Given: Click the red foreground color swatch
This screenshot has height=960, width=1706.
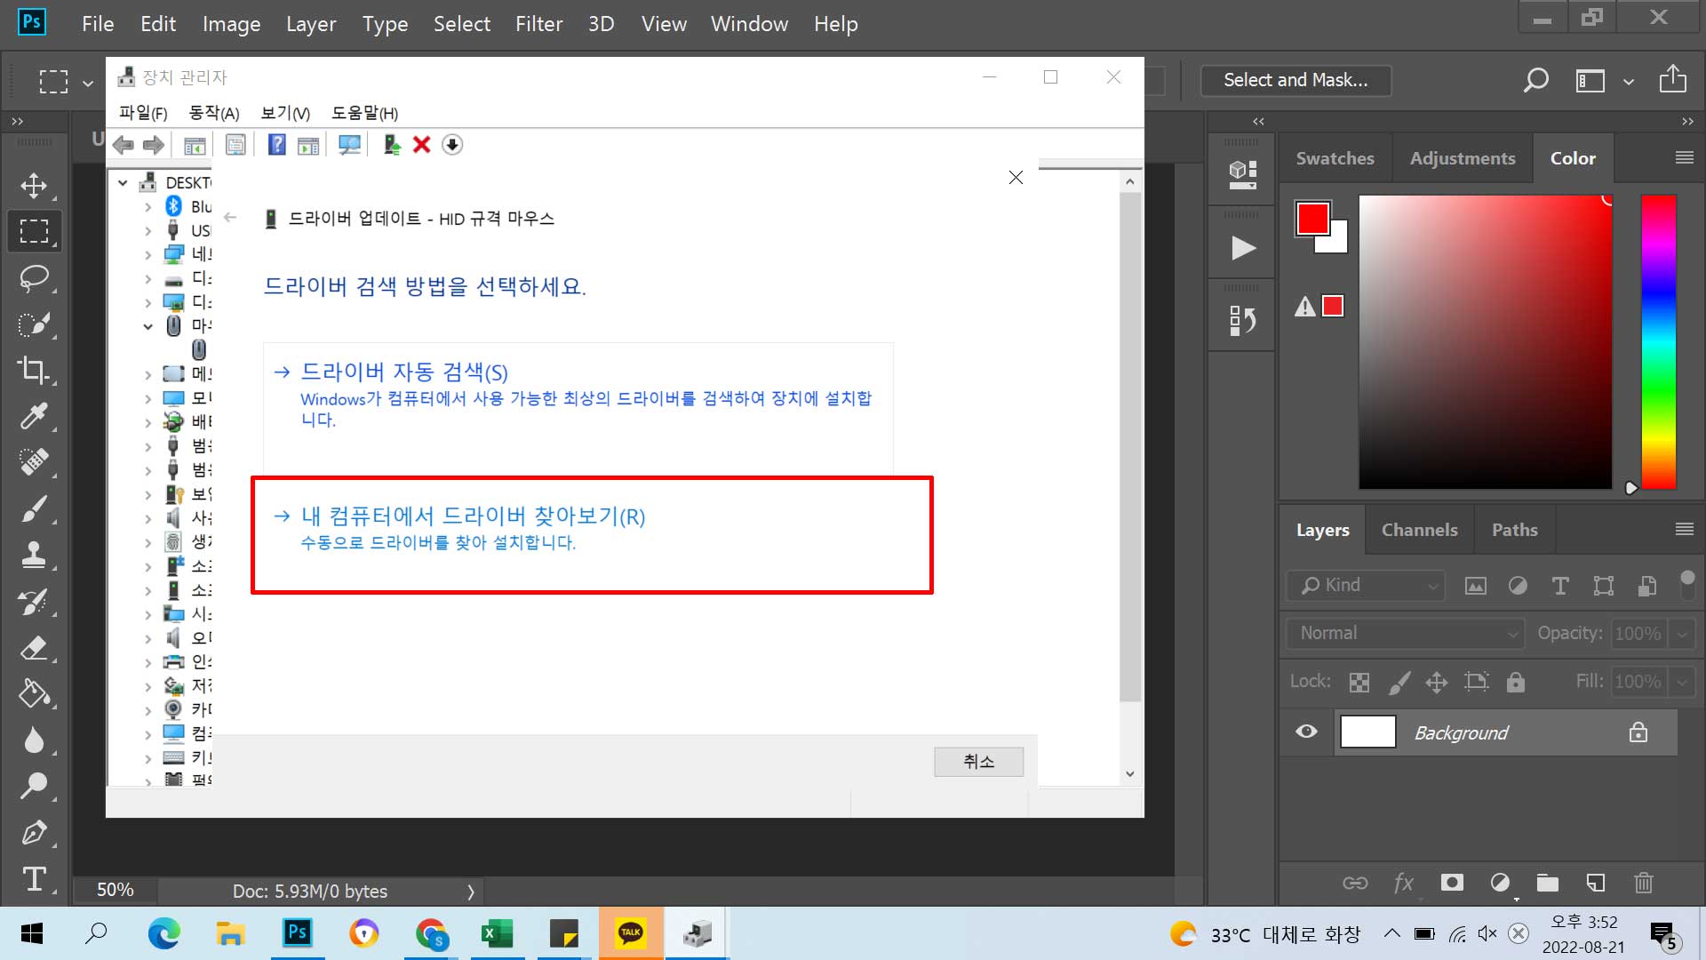Looking at the screenshot, I should [x=1311, y=218].
